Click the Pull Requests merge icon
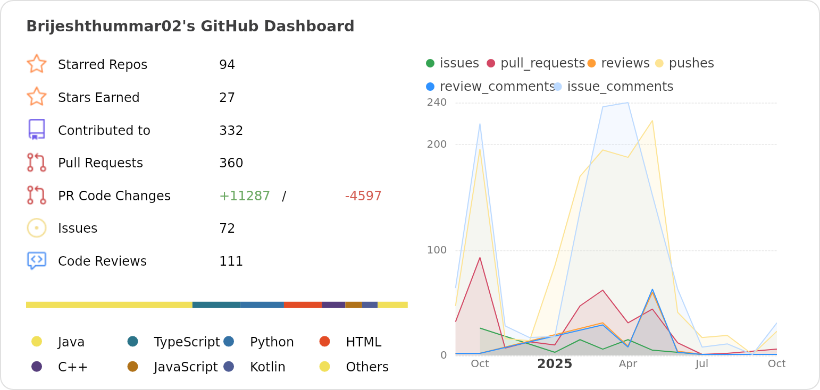The height and width of the screenshot is (390, 820). pos(36,163)
